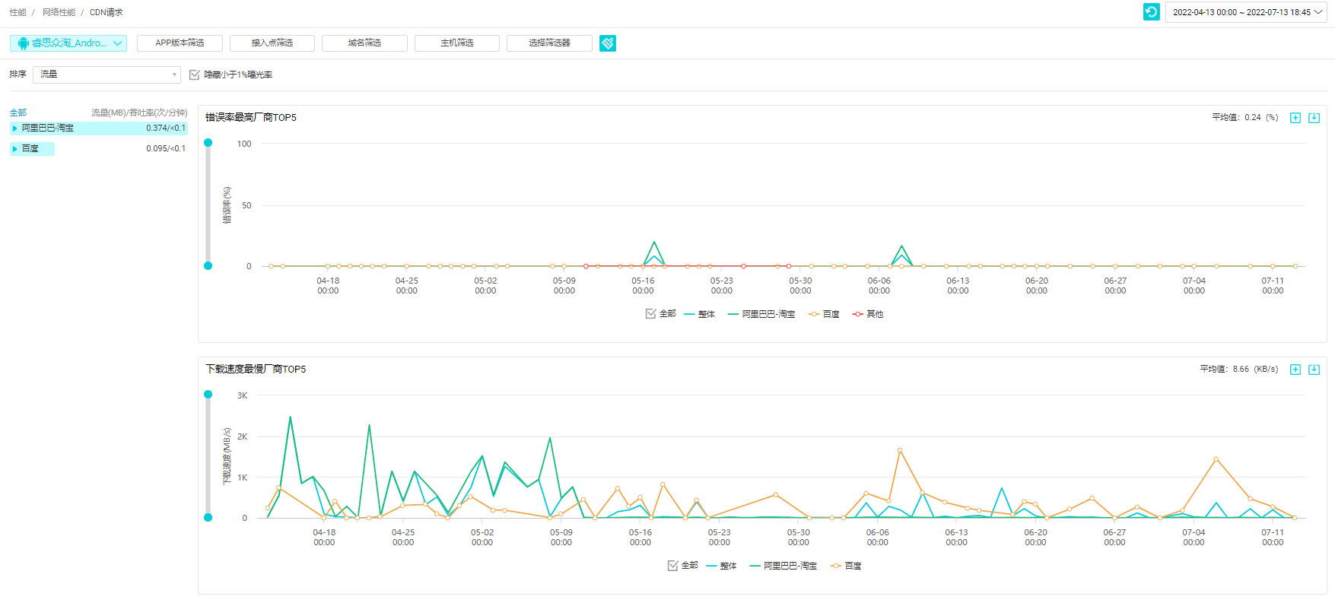Go to 性能 in the breadcrumb

pos(17,12)
